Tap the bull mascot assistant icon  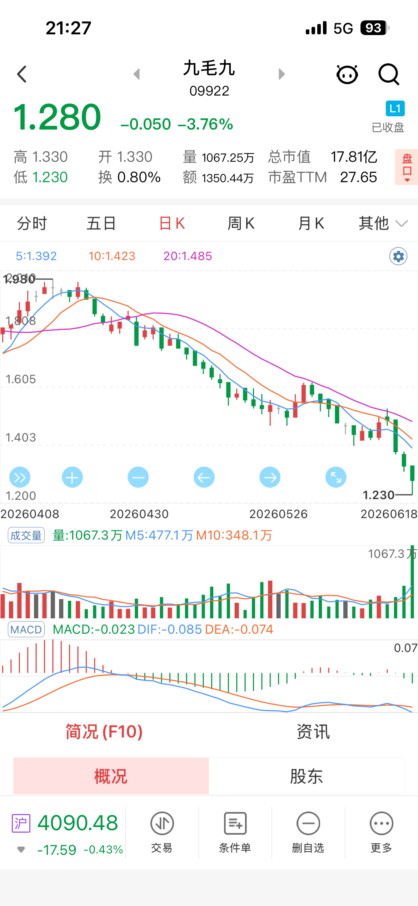click(x=347, y=74)
